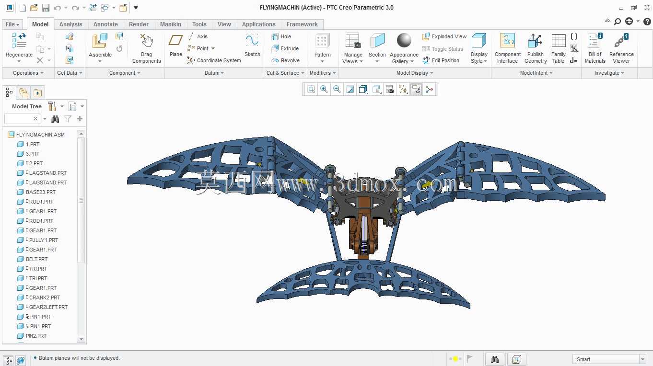Viewport: 653px width, 366px height.
Task: Toggle spin center display icon
Action: pos(429,89)
